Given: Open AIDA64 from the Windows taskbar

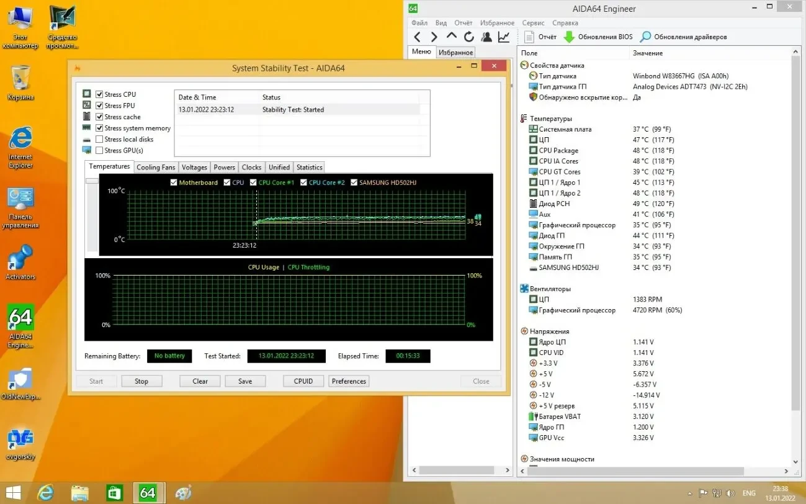Looking at the screenshot, I should click(x=148, y=492).
